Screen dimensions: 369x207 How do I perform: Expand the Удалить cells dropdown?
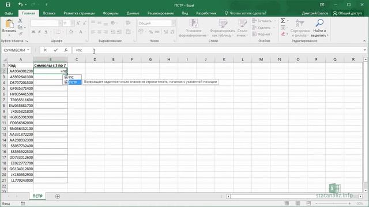[274, 28]
